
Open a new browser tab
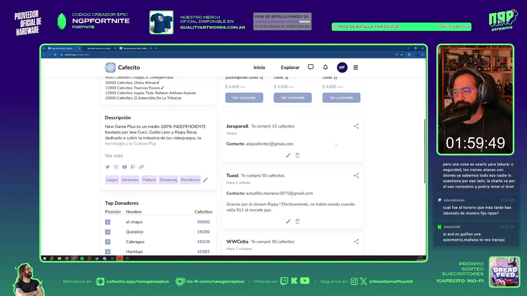click(x=156, y=48)
